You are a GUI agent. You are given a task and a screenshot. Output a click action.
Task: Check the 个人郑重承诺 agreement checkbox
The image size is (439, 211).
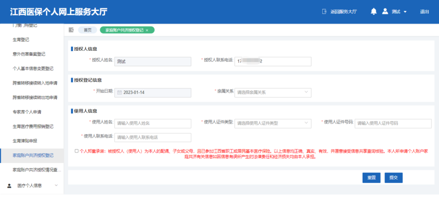point(76,151)
